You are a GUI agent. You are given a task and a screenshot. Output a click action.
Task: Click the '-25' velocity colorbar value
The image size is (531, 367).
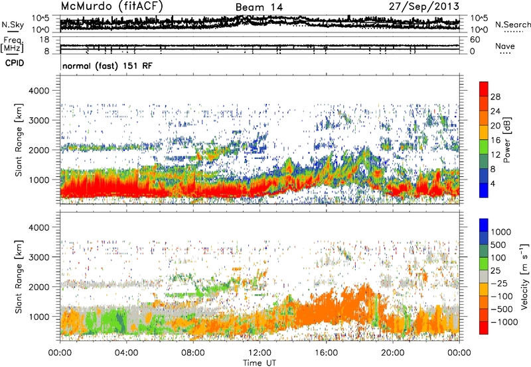[x=499, y=283]
